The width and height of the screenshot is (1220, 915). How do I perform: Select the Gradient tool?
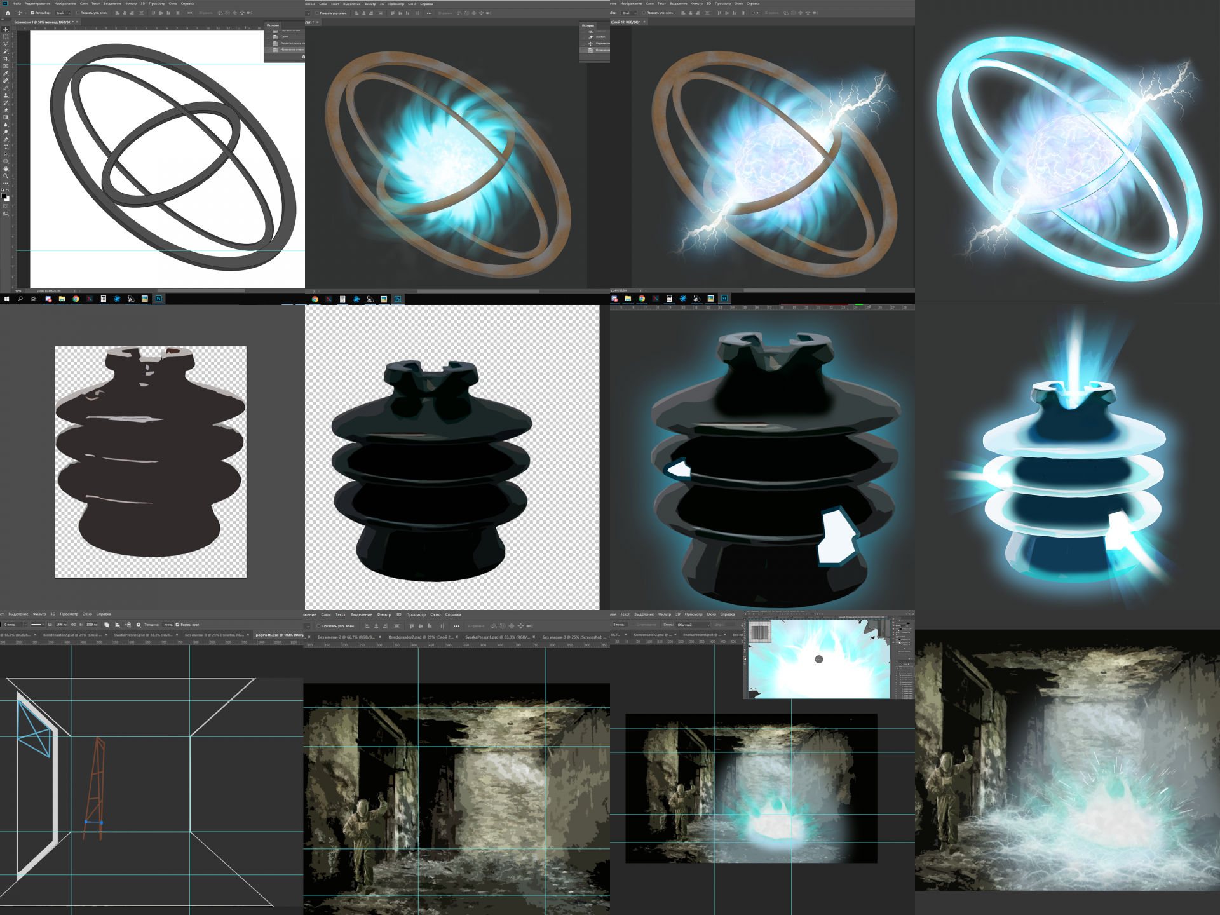coord(5,117)
